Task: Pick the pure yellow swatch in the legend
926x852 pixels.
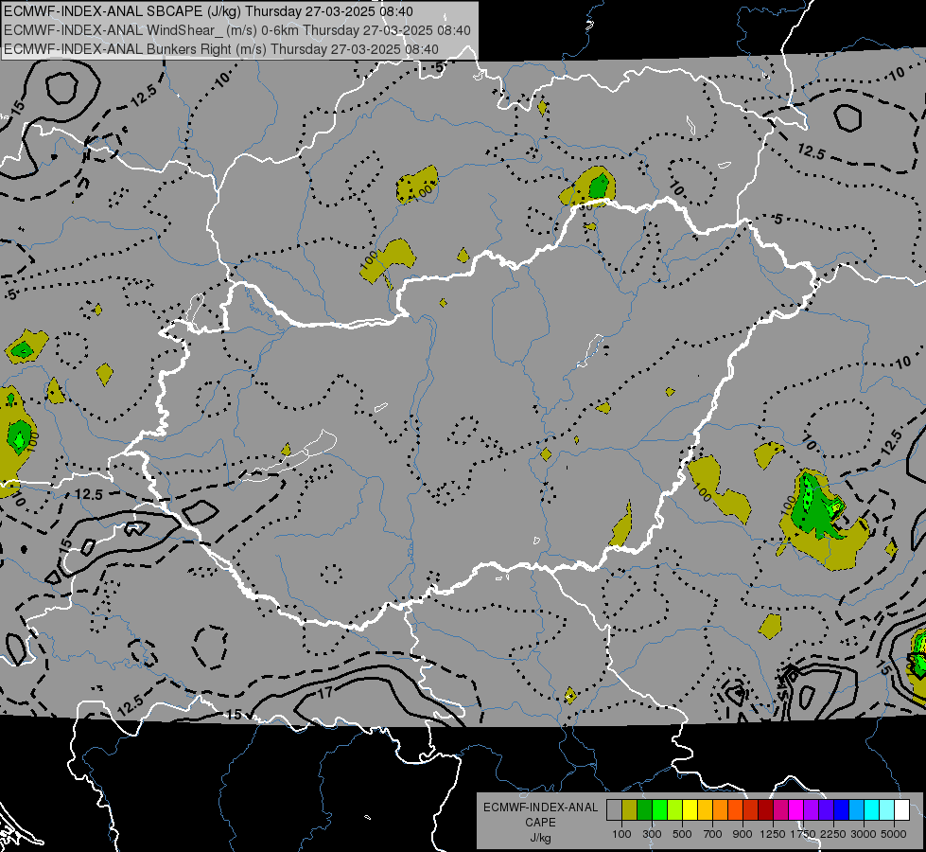Action: (x=690, y=809)
